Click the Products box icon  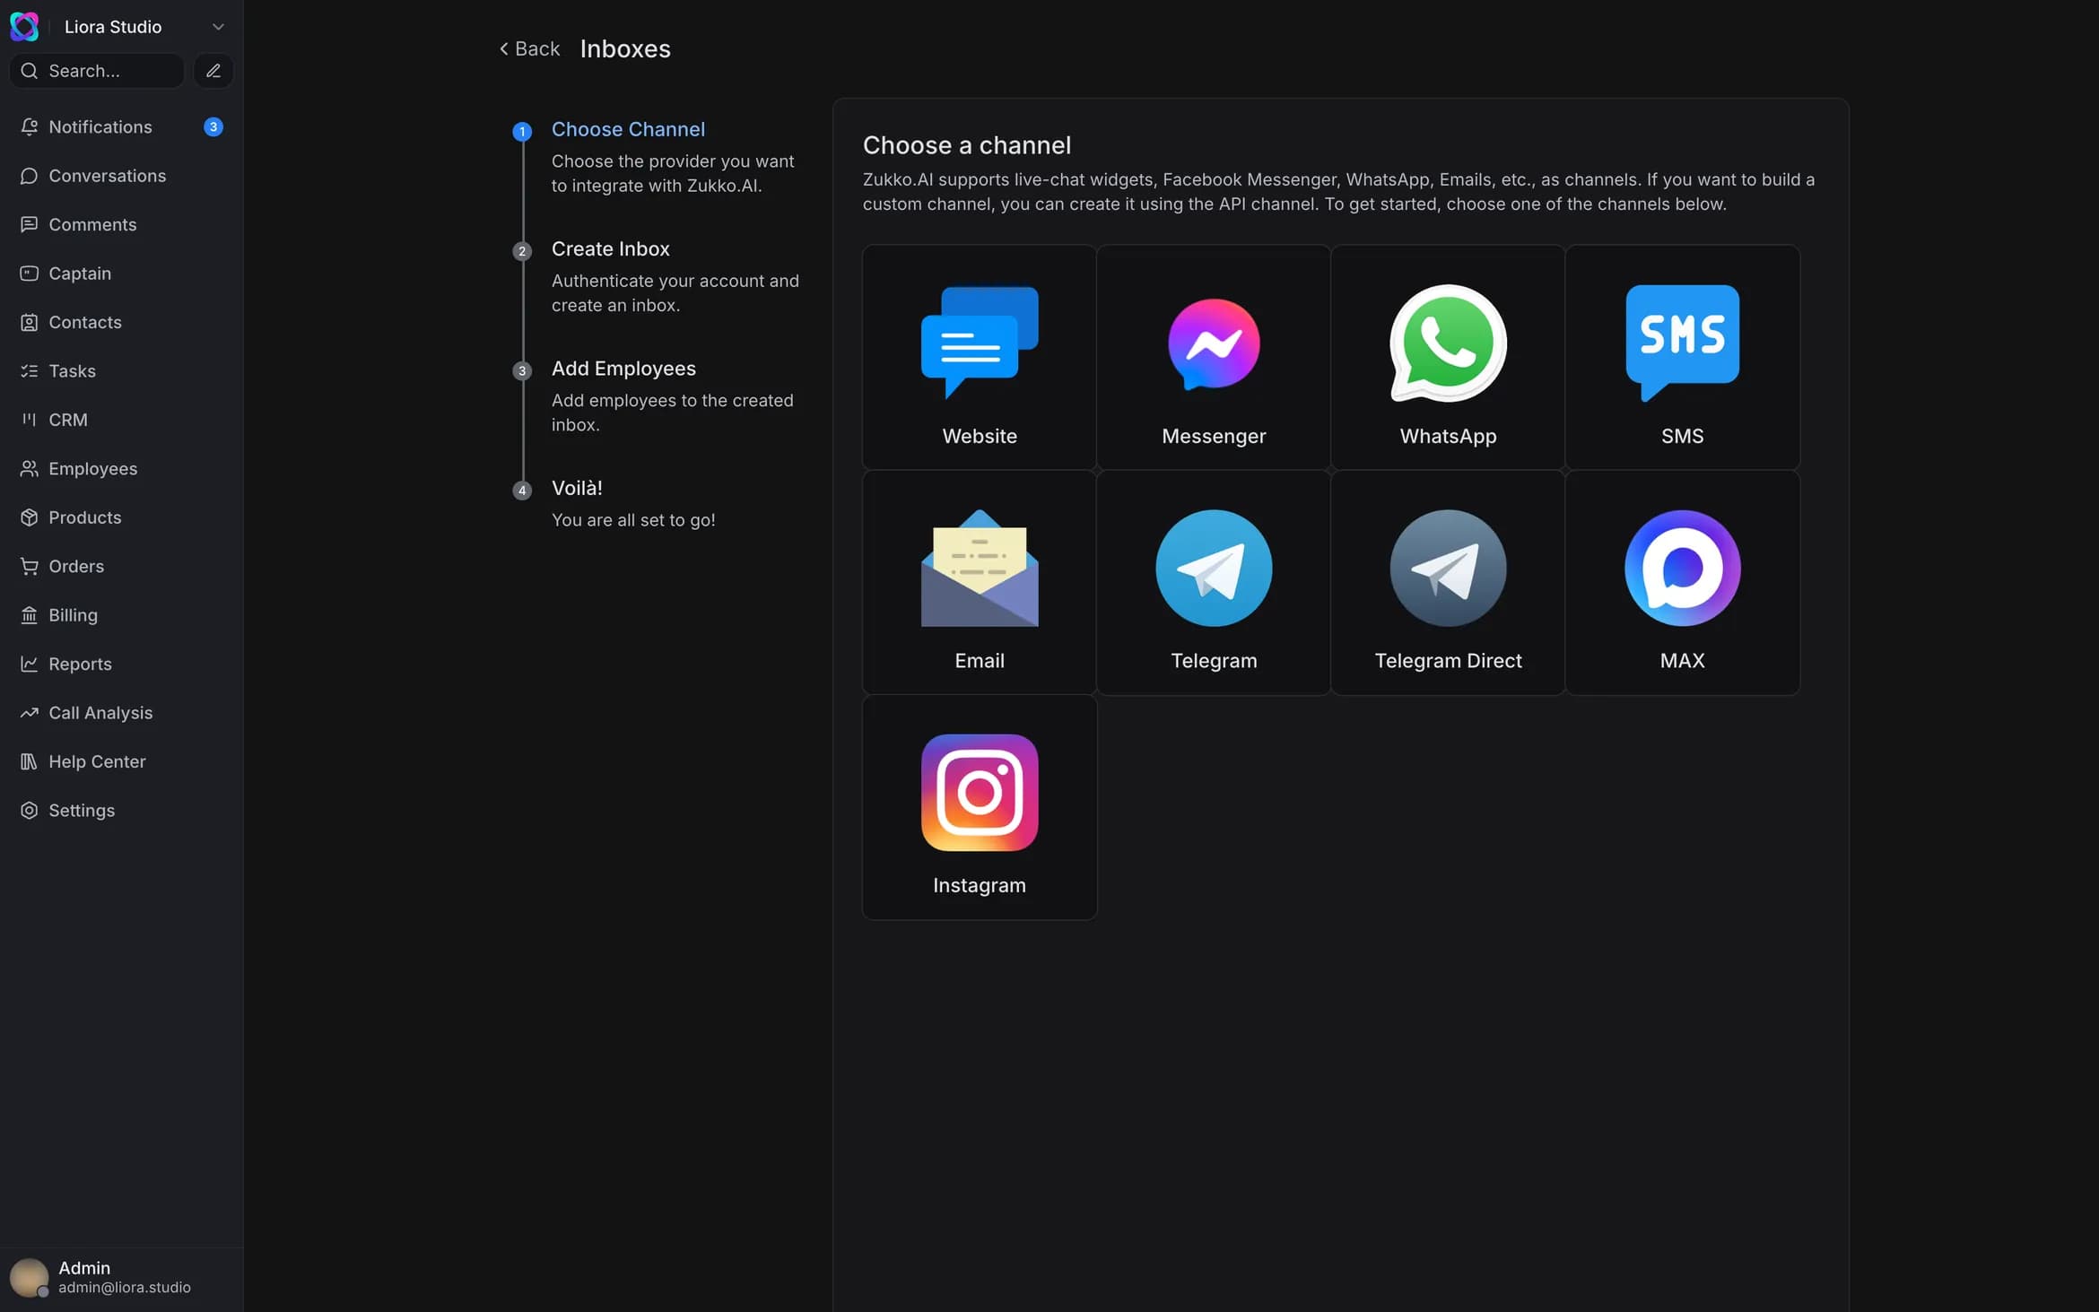[x=30, y=517]
